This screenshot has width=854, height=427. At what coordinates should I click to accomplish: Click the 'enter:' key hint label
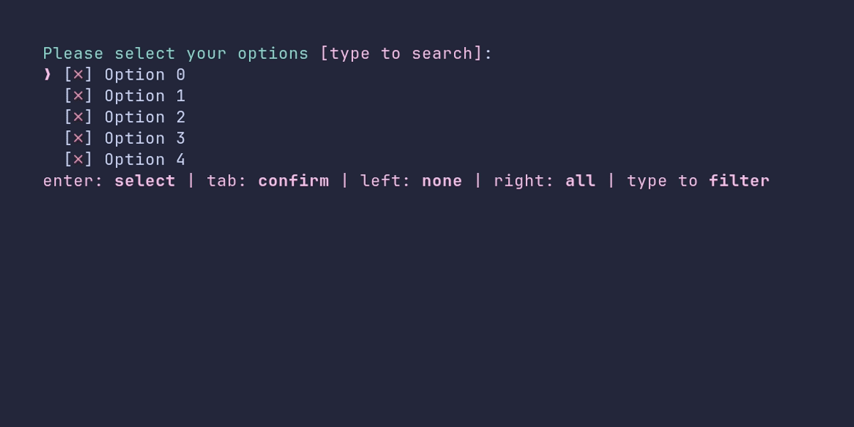pos(73,181)
